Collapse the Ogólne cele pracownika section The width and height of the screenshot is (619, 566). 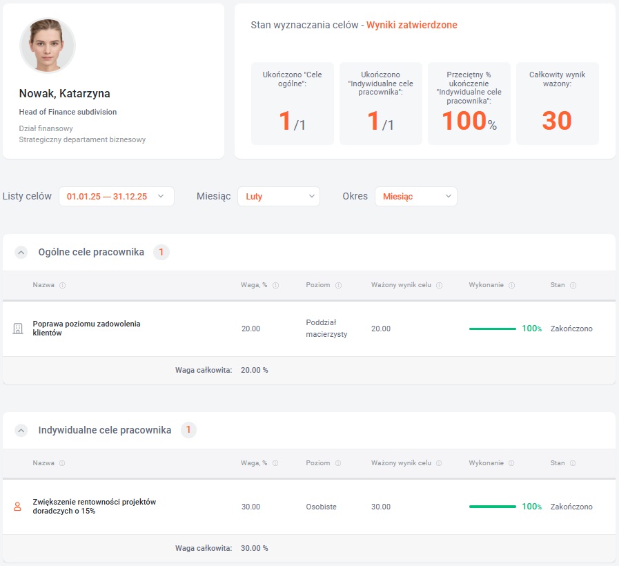point(21,253)
